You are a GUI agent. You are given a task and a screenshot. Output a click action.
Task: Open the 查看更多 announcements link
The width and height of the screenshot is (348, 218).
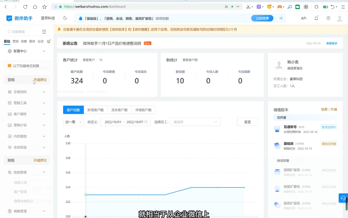coord(332,43)
